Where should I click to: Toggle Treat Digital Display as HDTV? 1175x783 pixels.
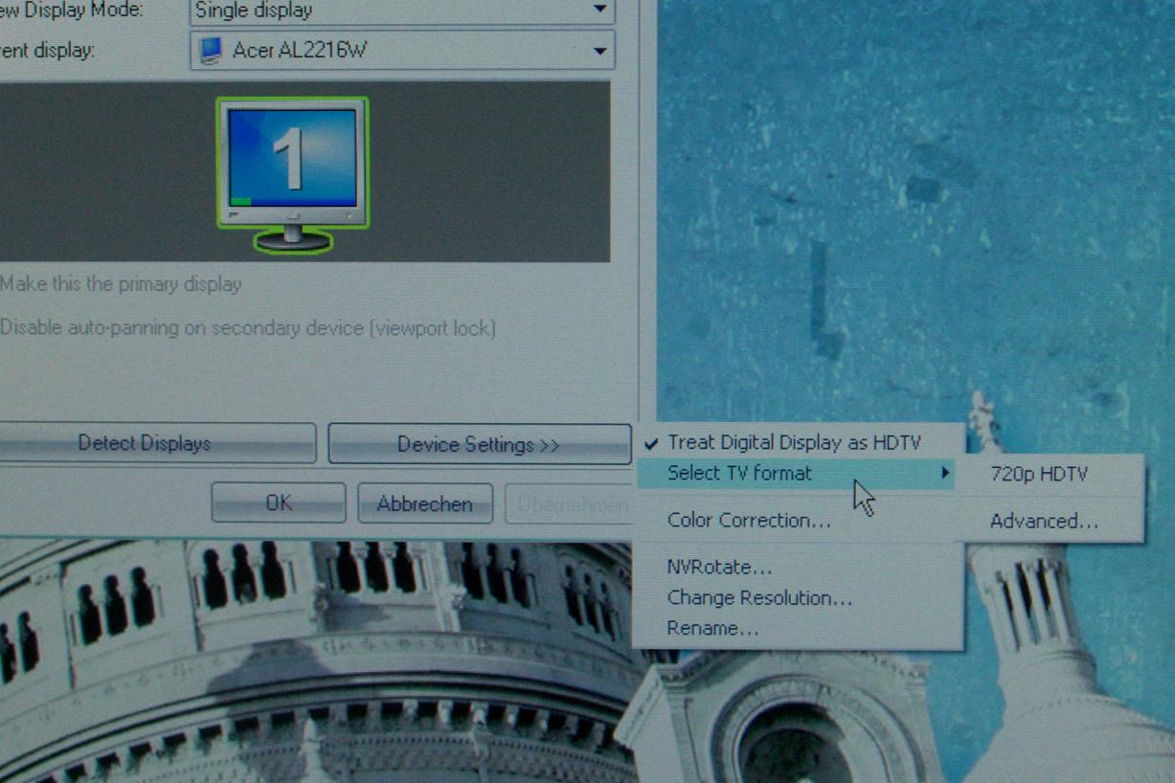click(x=793, y=442)
